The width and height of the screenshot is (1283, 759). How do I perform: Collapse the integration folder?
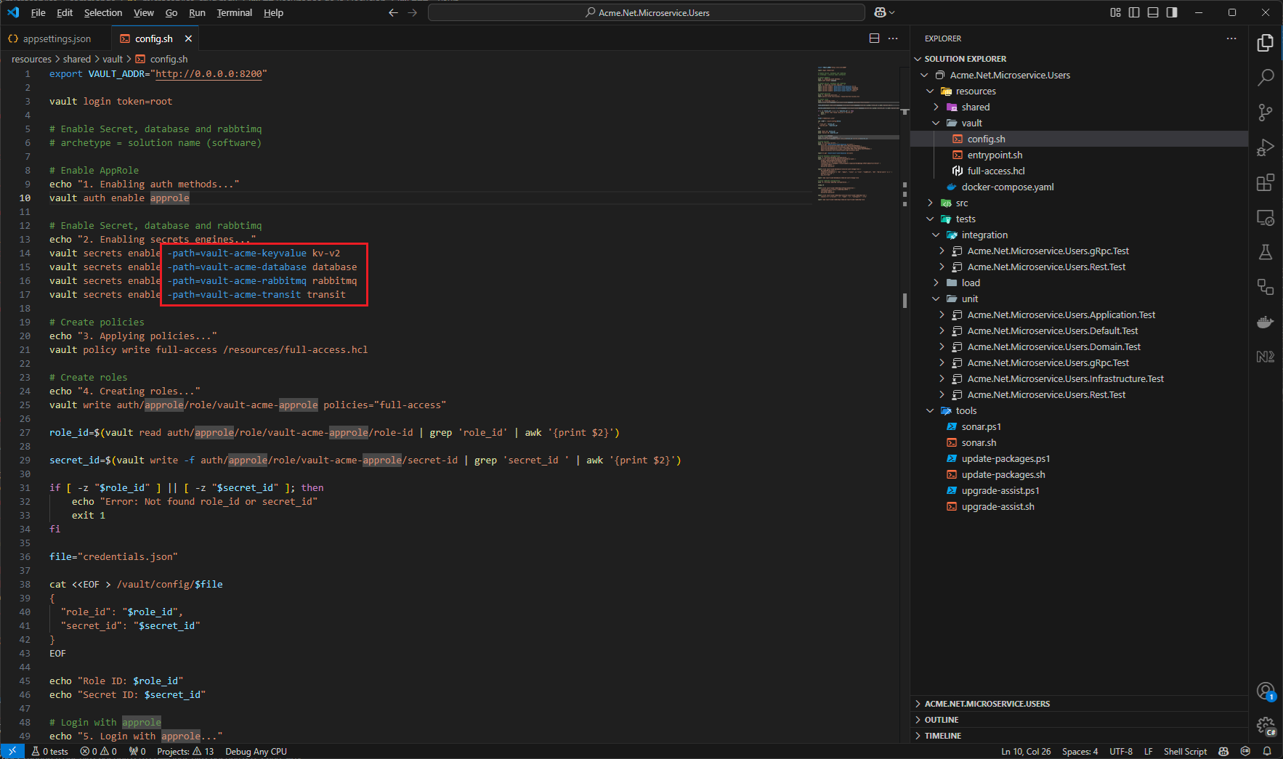pyautogui.click(x=936, y=235)
